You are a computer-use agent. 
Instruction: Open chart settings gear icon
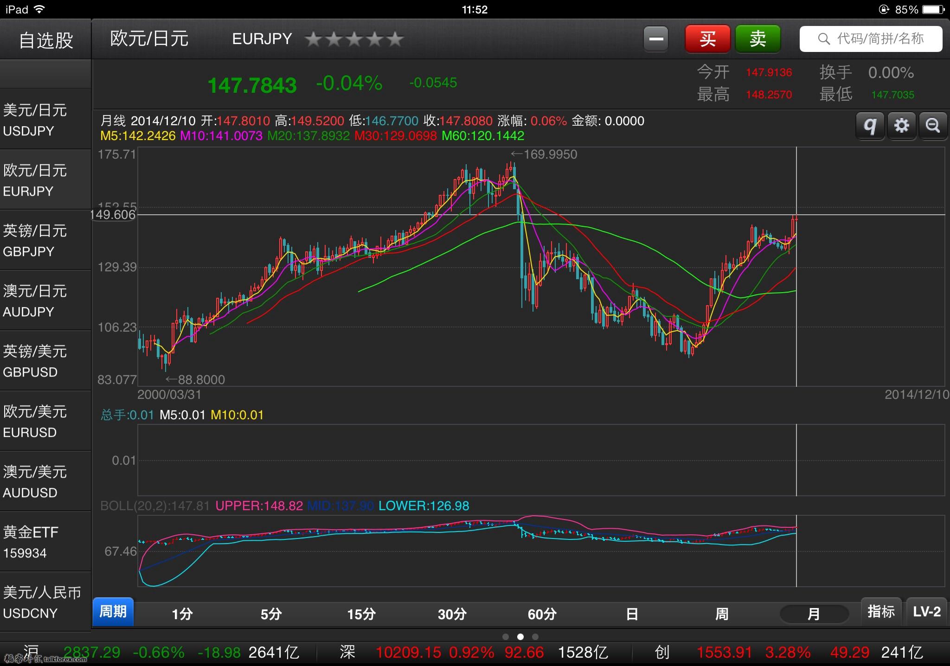902,126
